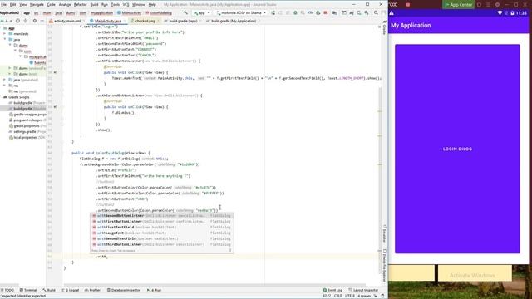Click App Center button in emulator title bar
The width and height of the screenshot is (532, 299).
point(458,5)
